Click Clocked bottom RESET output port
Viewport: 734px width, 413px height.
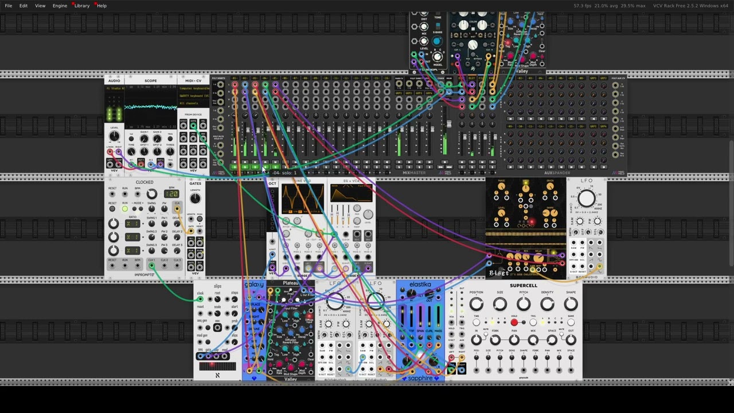(x=112, y=265)
